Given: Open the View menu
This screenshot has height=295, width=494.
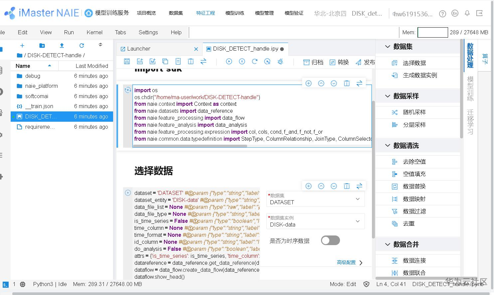Looking at the screenshot, I should tap(46, 32).
